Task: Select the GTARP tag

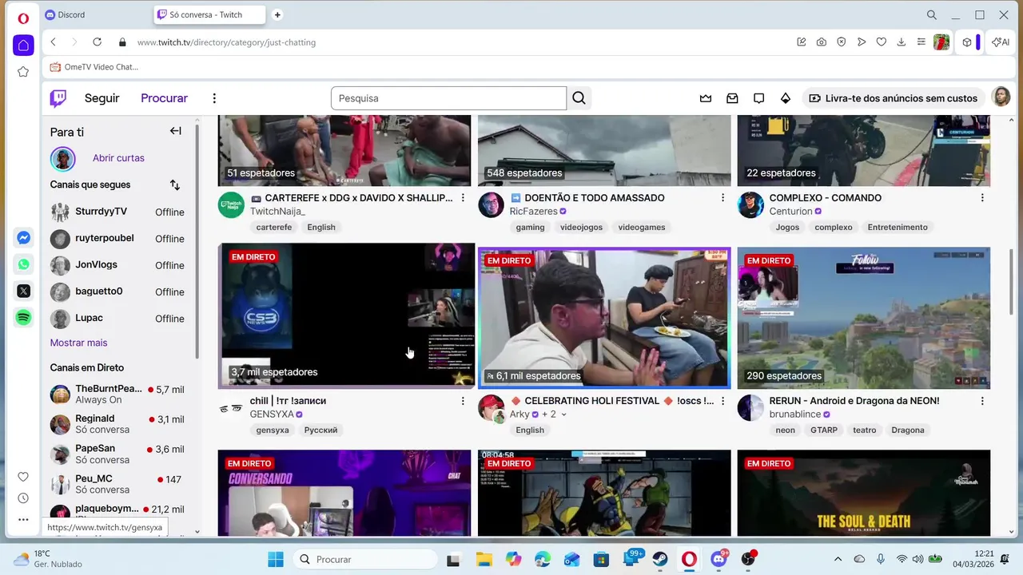Action: click(824, 430)
